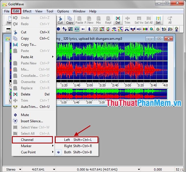Click the red right channel waveform
Image resolution: width=186 pixels, height=172 pixels.
(x=112, y=70)
